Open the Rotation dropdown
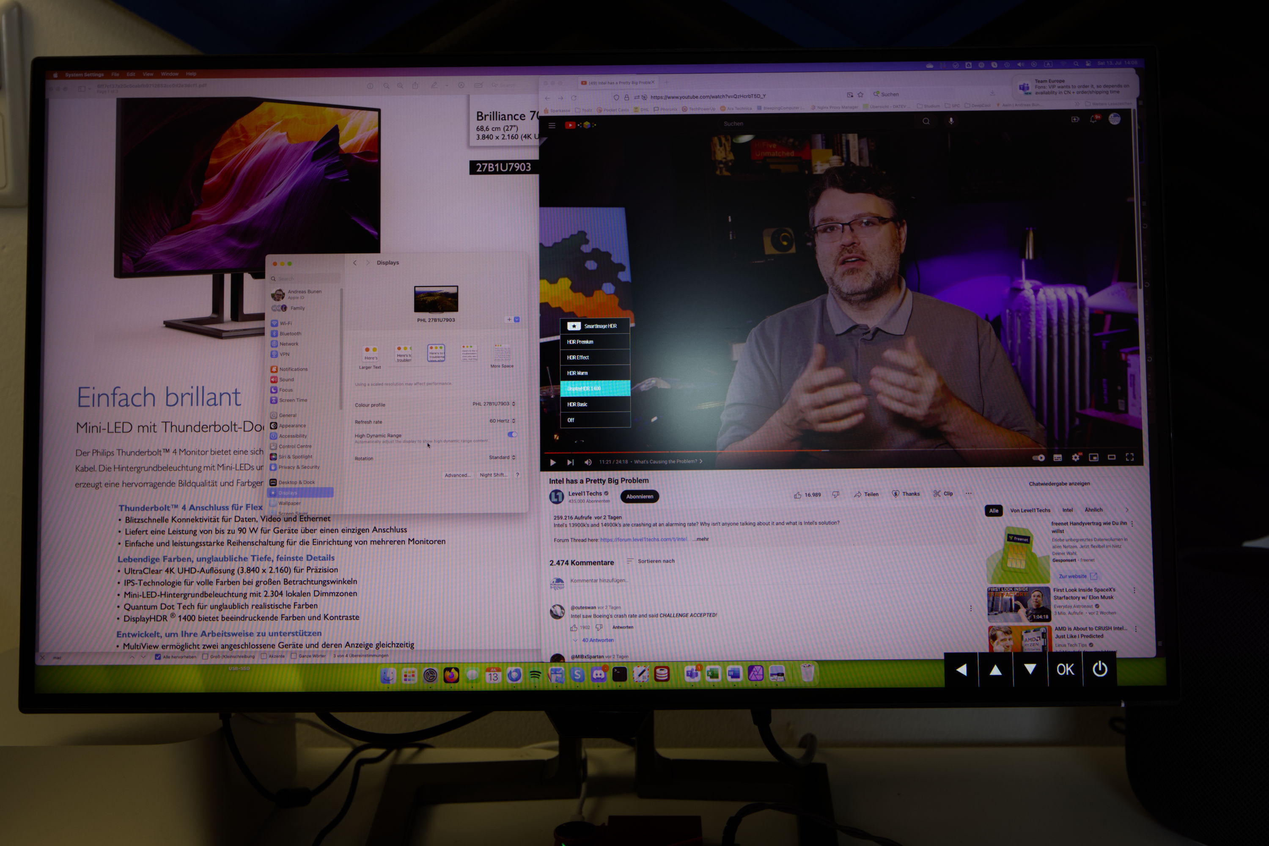 [502, 458]
